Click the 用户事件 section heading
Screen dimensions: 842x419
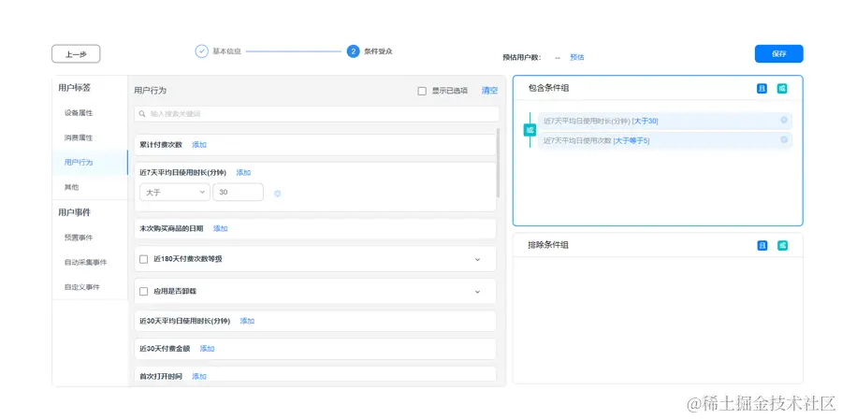coord(75,212)
